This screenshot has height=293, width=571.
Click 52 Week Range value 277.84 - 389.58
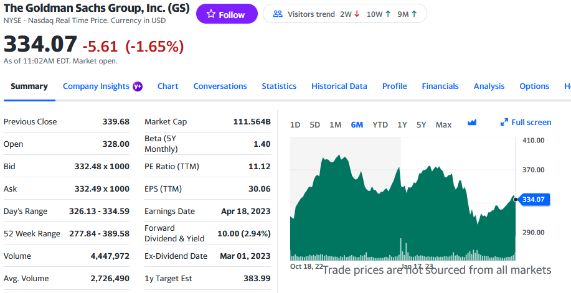point(100,234)
